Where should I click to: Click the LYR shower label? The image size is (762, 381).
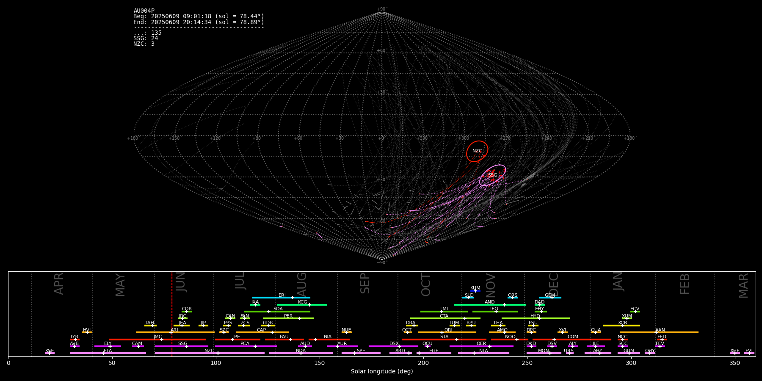point(75,337)
